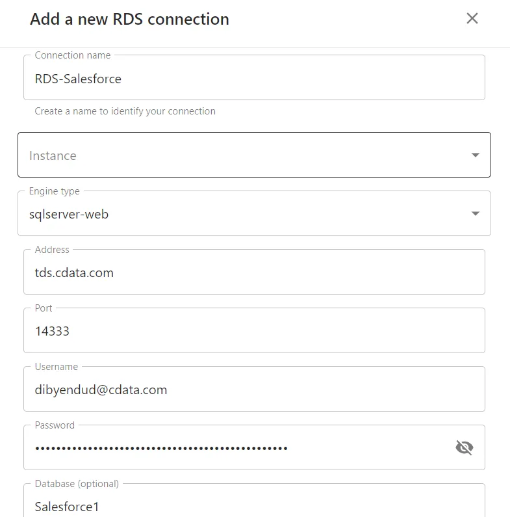The width and height of the screenshot is (510, 517).
Task: Focus the RDS-Salesforce connection name field
Action: 253,79
